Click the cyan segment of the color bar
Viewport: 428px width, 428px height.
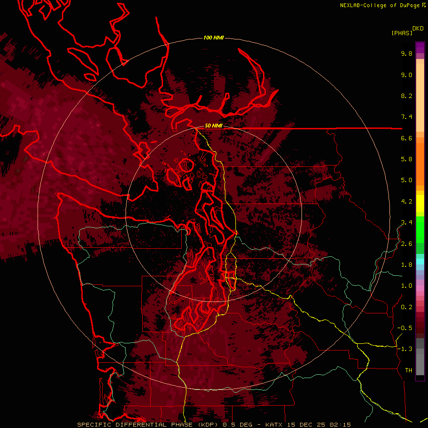[x=420, y=261]
